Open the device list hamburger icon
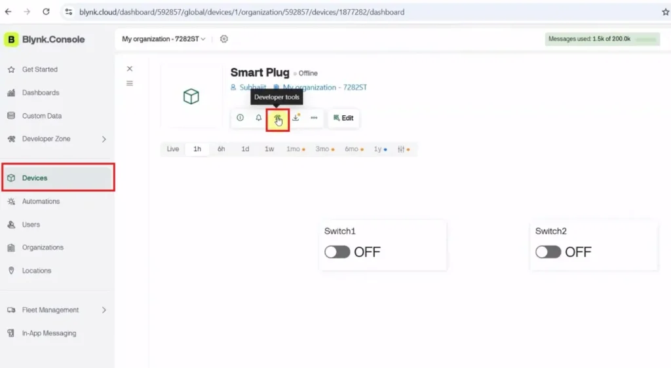 pyautogui.click(x=130, y=83)
